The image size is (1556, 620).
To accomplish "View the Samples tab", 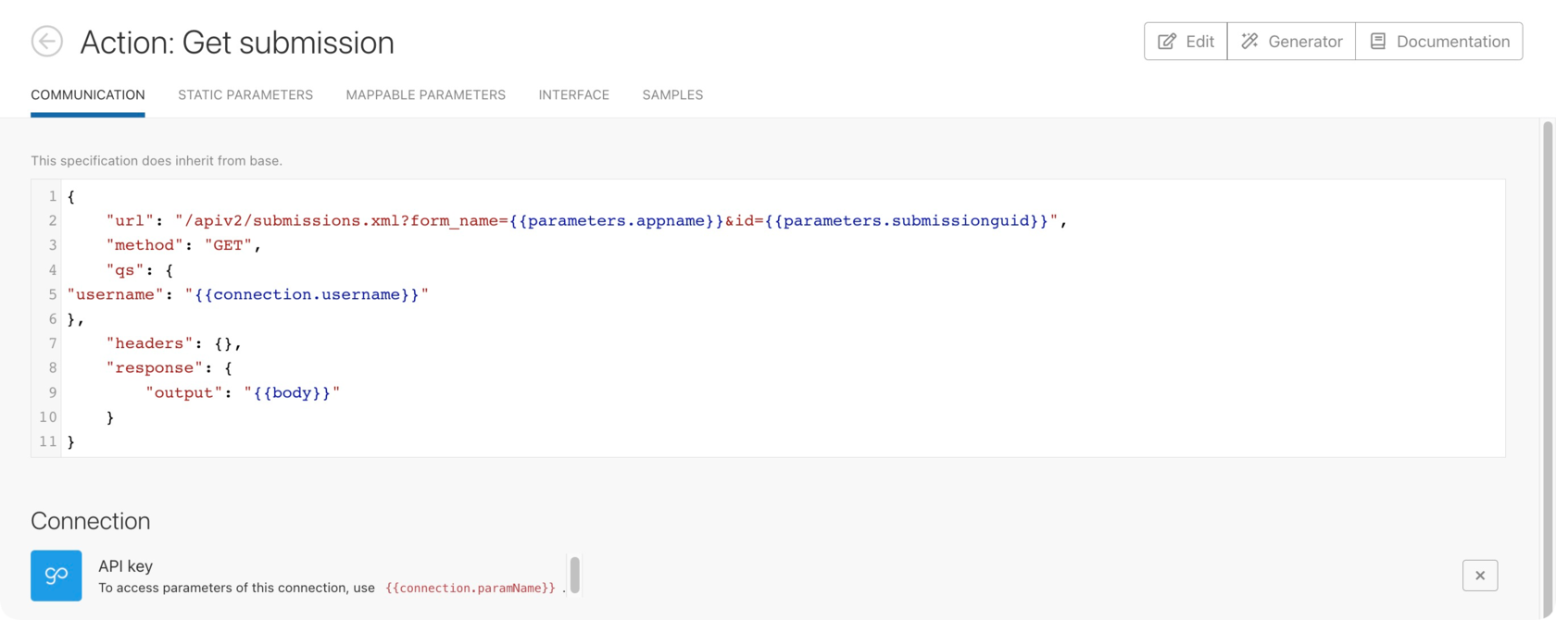I will (672, 94).
